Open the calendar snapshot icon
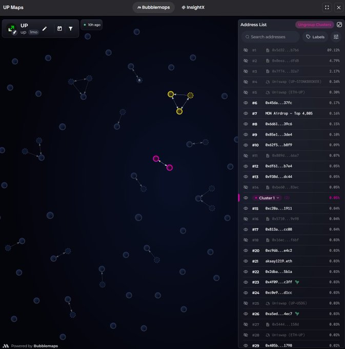This screenshot has height=349, width=345. [x=59, y=29]
